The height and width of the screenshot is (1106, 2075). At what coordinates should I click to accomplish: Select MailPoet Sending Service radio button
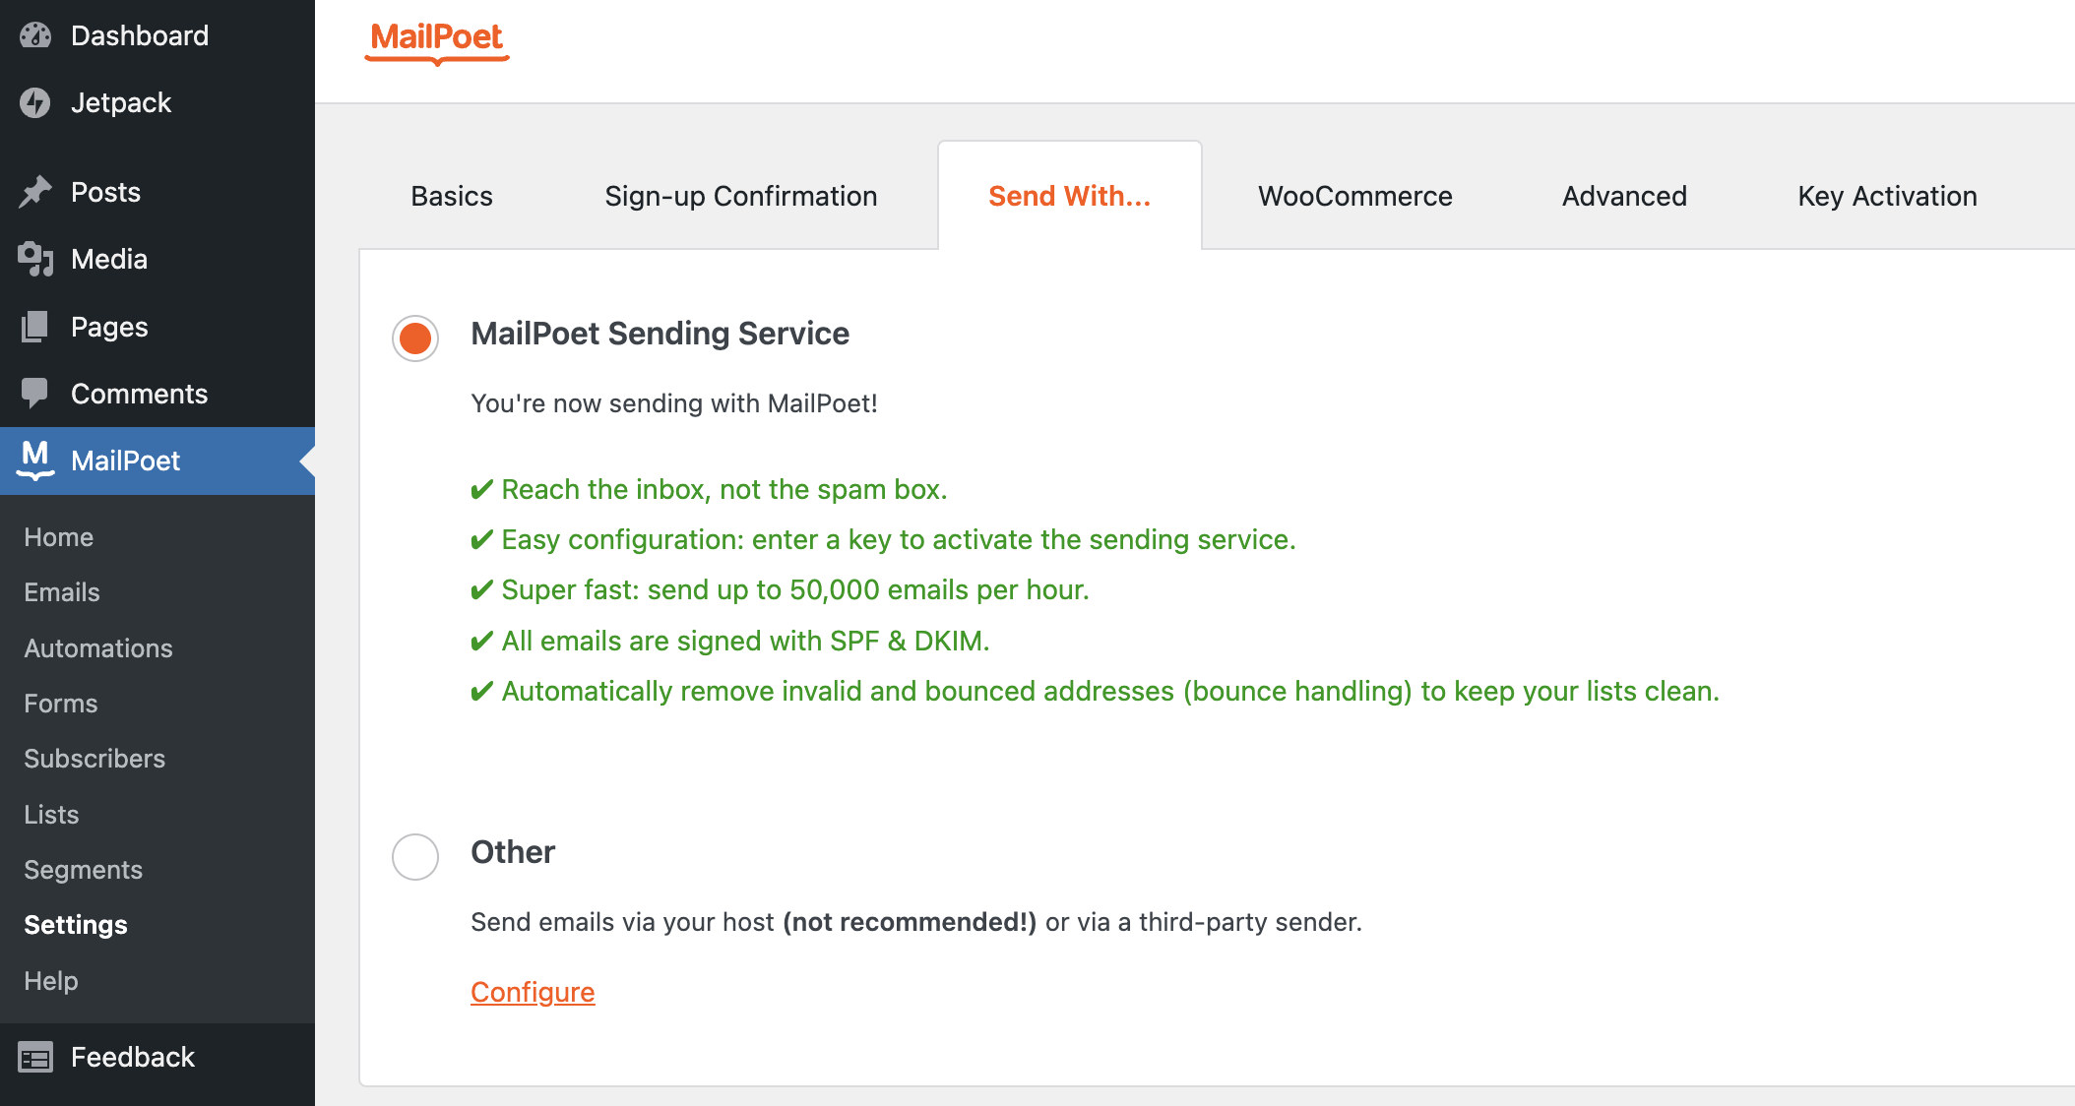[x=415, y=338]
